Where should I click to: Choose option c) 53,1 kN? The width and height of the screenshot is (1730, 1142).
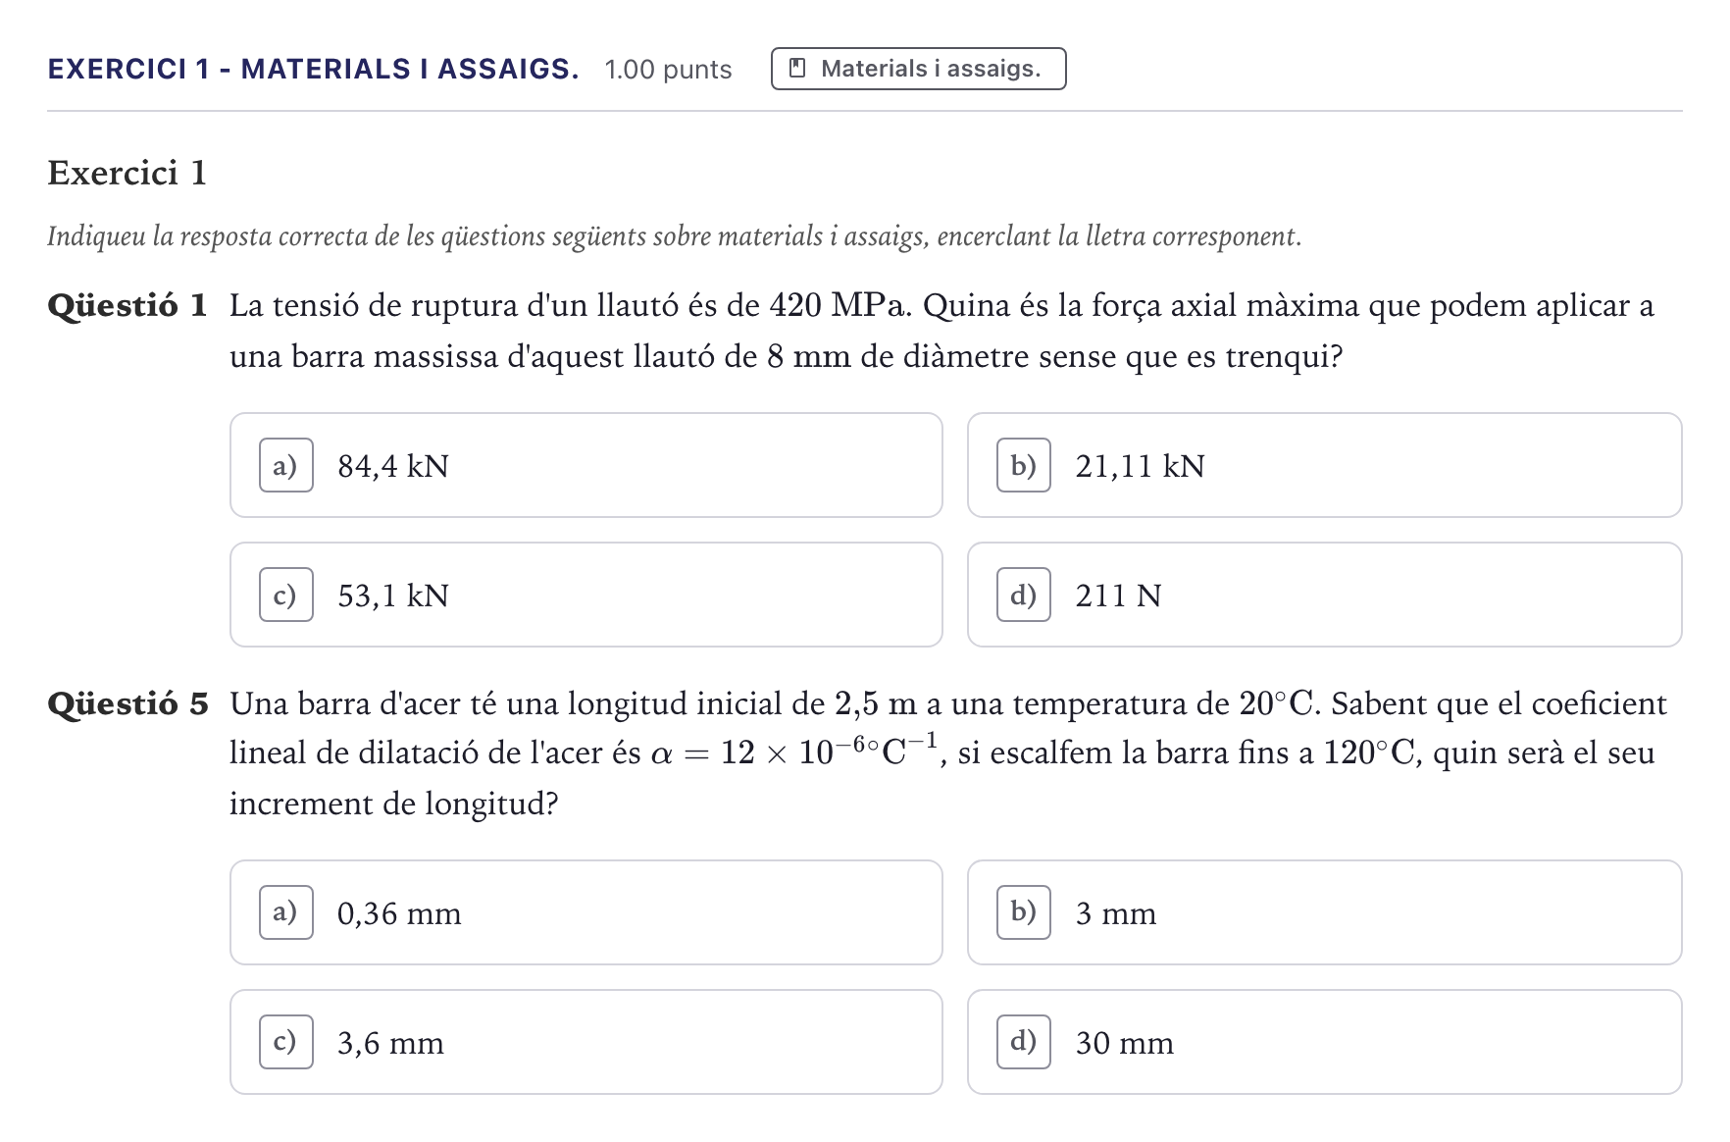(586, 595)
